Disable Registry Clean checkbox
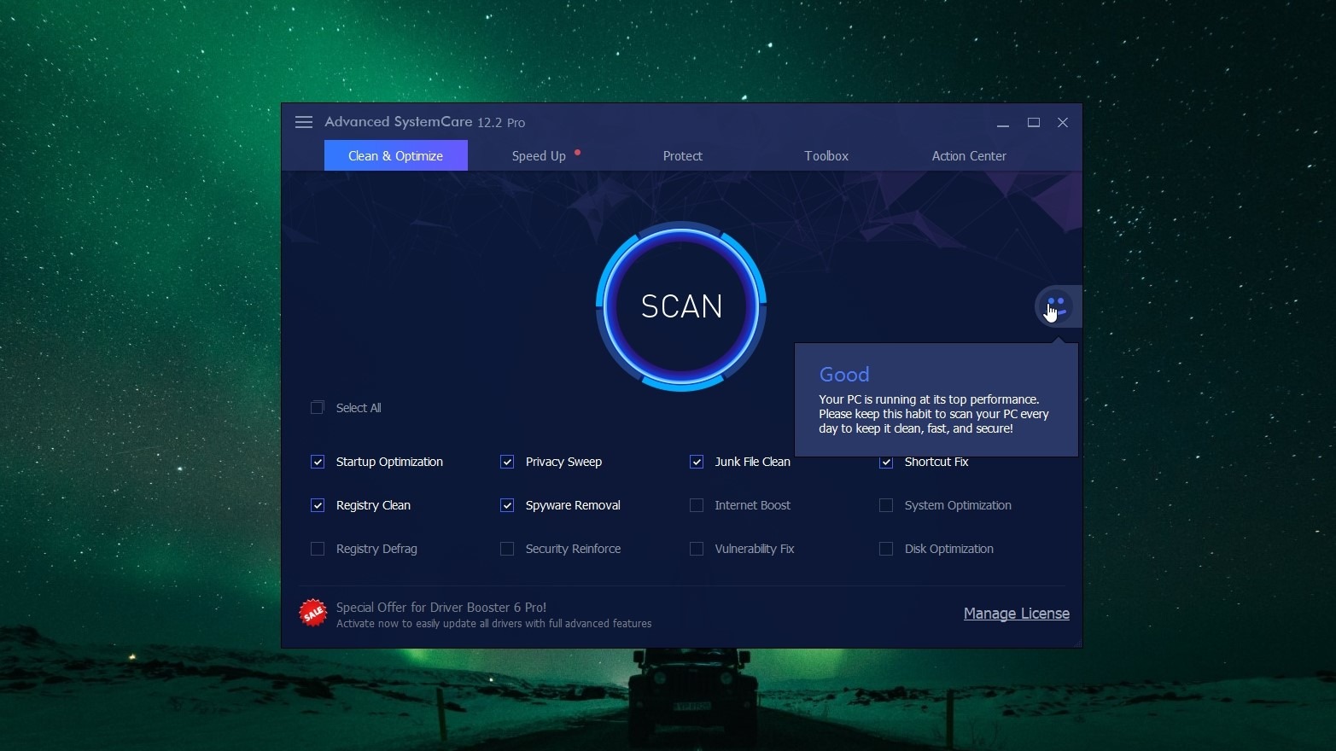The image size is (1336, 751). [318, 505]
